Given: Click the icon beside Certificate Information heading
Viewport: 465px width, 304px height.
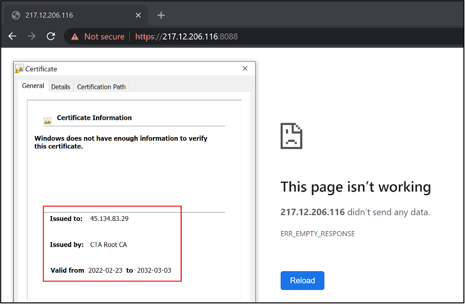Looking at the screenshot, I should pos(48,121).
